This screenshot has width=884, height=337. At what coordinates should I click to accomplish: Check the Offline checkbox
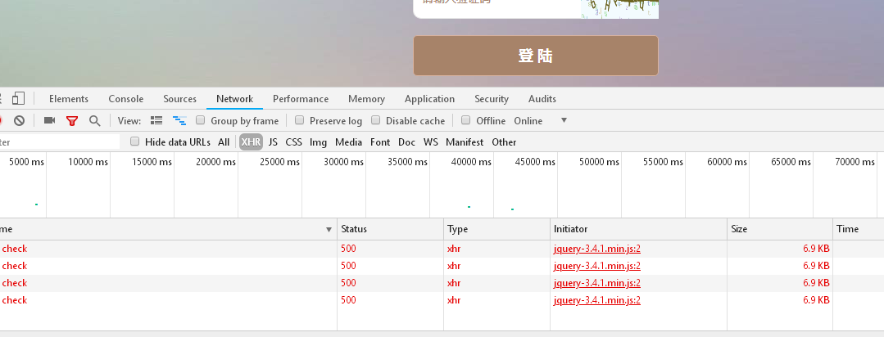click(465, 120)
